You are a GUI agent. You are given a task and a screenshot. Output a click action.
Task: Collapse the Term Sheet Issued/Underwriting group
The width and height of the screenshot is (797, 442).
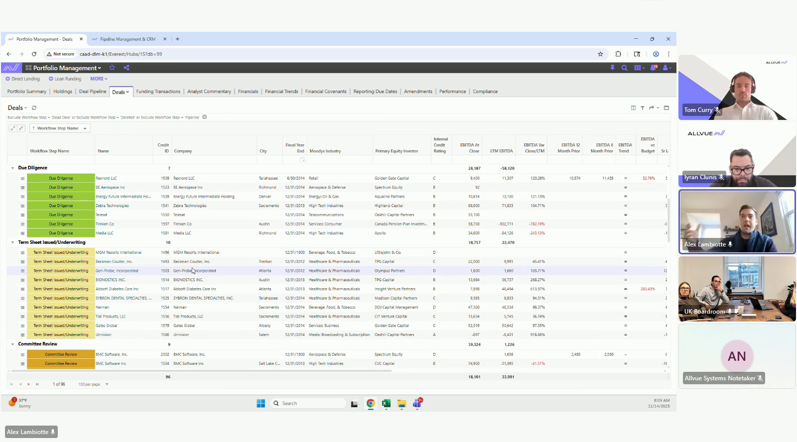12,242
